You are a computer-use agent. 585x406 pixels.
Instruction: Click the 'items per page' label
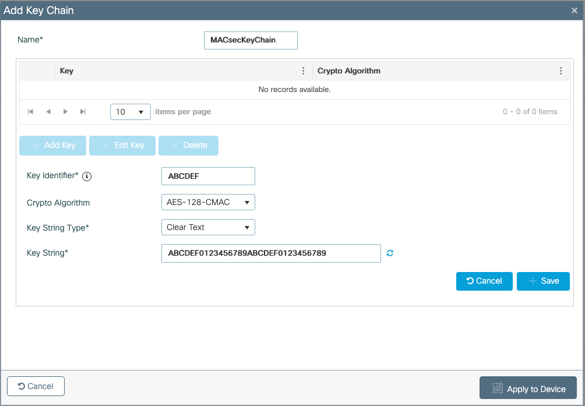(183, 112)
